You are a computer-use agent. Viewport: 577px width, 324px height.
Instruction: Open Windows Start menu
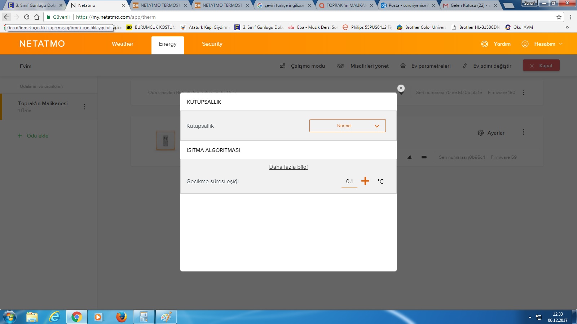(9, 317)
